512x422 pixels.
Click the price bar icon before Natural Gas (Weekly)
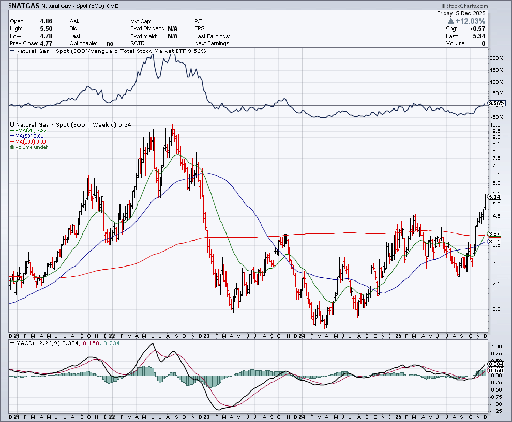click(12, 125)
